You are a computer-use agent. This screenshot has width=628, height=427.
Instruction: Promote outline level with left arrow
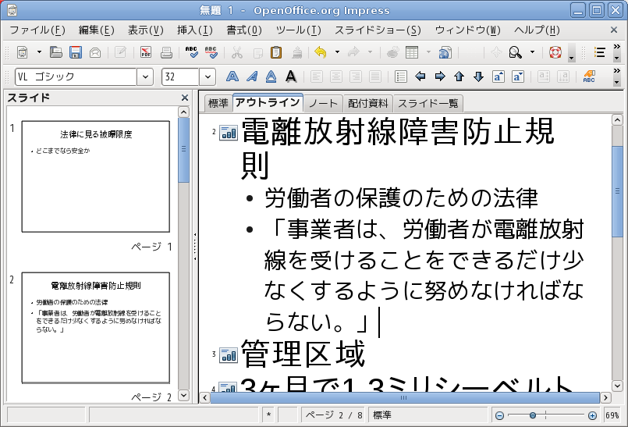[420, 77]
